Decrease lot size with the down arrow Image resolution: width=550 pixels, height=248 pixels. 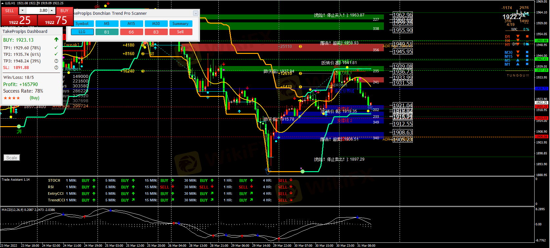[x=22, y=11]
